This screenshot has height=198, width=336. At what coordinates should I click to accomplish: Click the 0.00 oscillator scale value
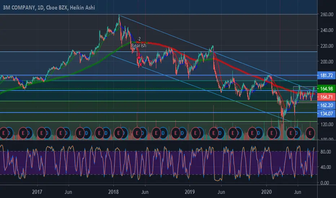[x=324, y=183]
